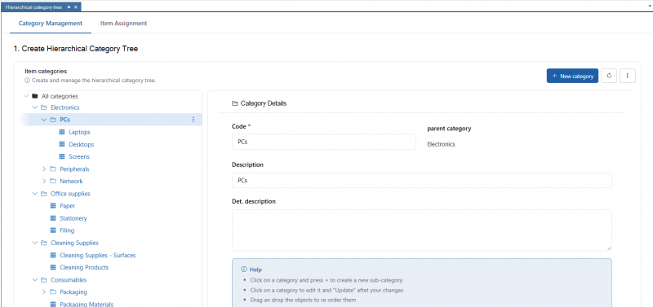The height and width of the screenshot is (307, 653).
Task: Collapse the Electronics category chevron
Action: pyautogui.click(x=35, y=107)
